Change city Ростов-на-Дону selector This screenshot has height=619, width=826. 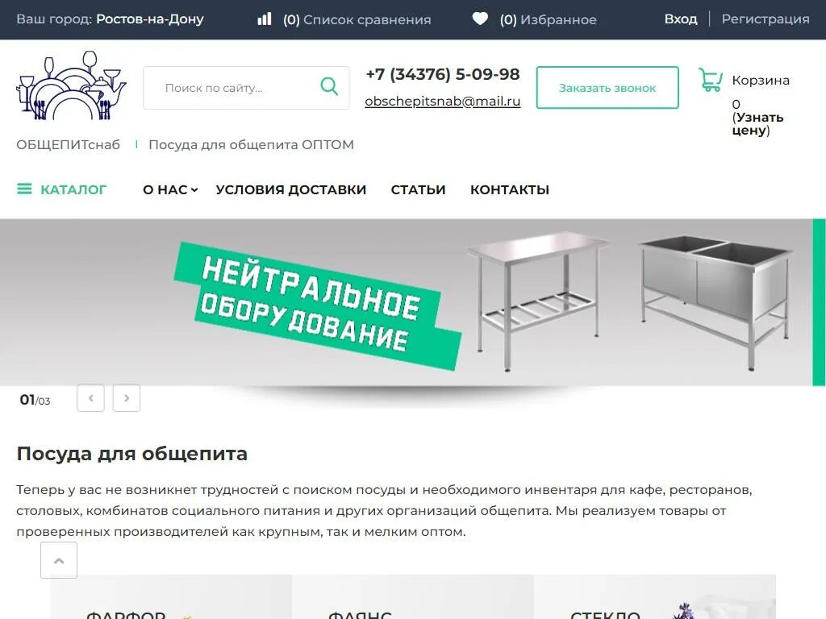[x=149, y=19]
